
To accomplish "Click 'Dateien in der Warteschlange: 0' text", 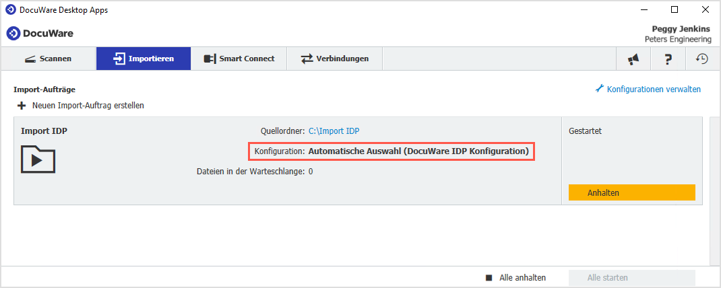I will (255, 172).
